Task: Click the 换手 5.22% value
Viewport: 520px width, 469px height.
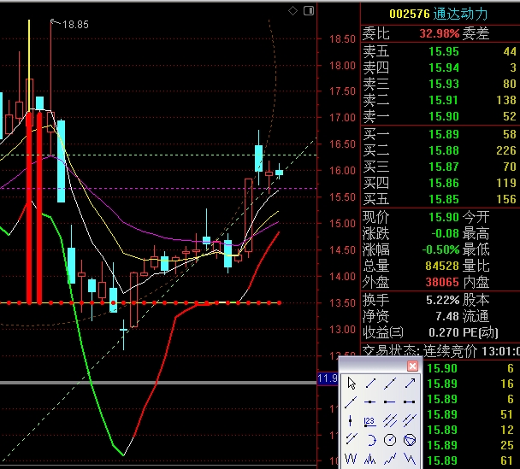Action: tap(443, 300)
